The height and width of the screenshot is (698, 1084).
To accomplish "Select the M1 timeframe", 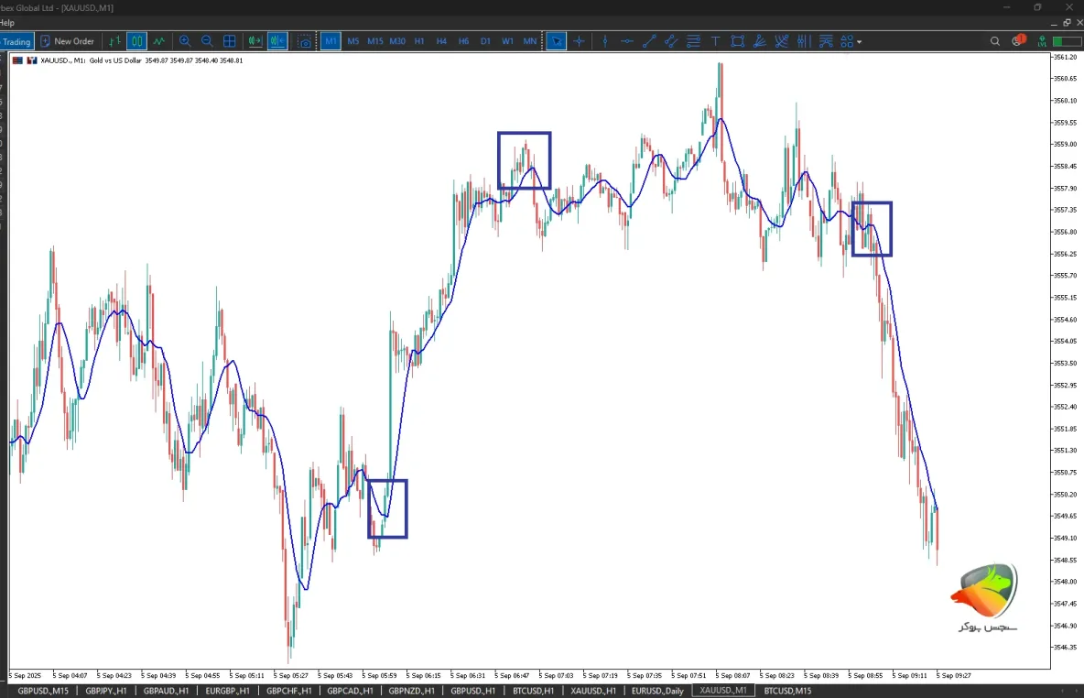I will (331, 41).
